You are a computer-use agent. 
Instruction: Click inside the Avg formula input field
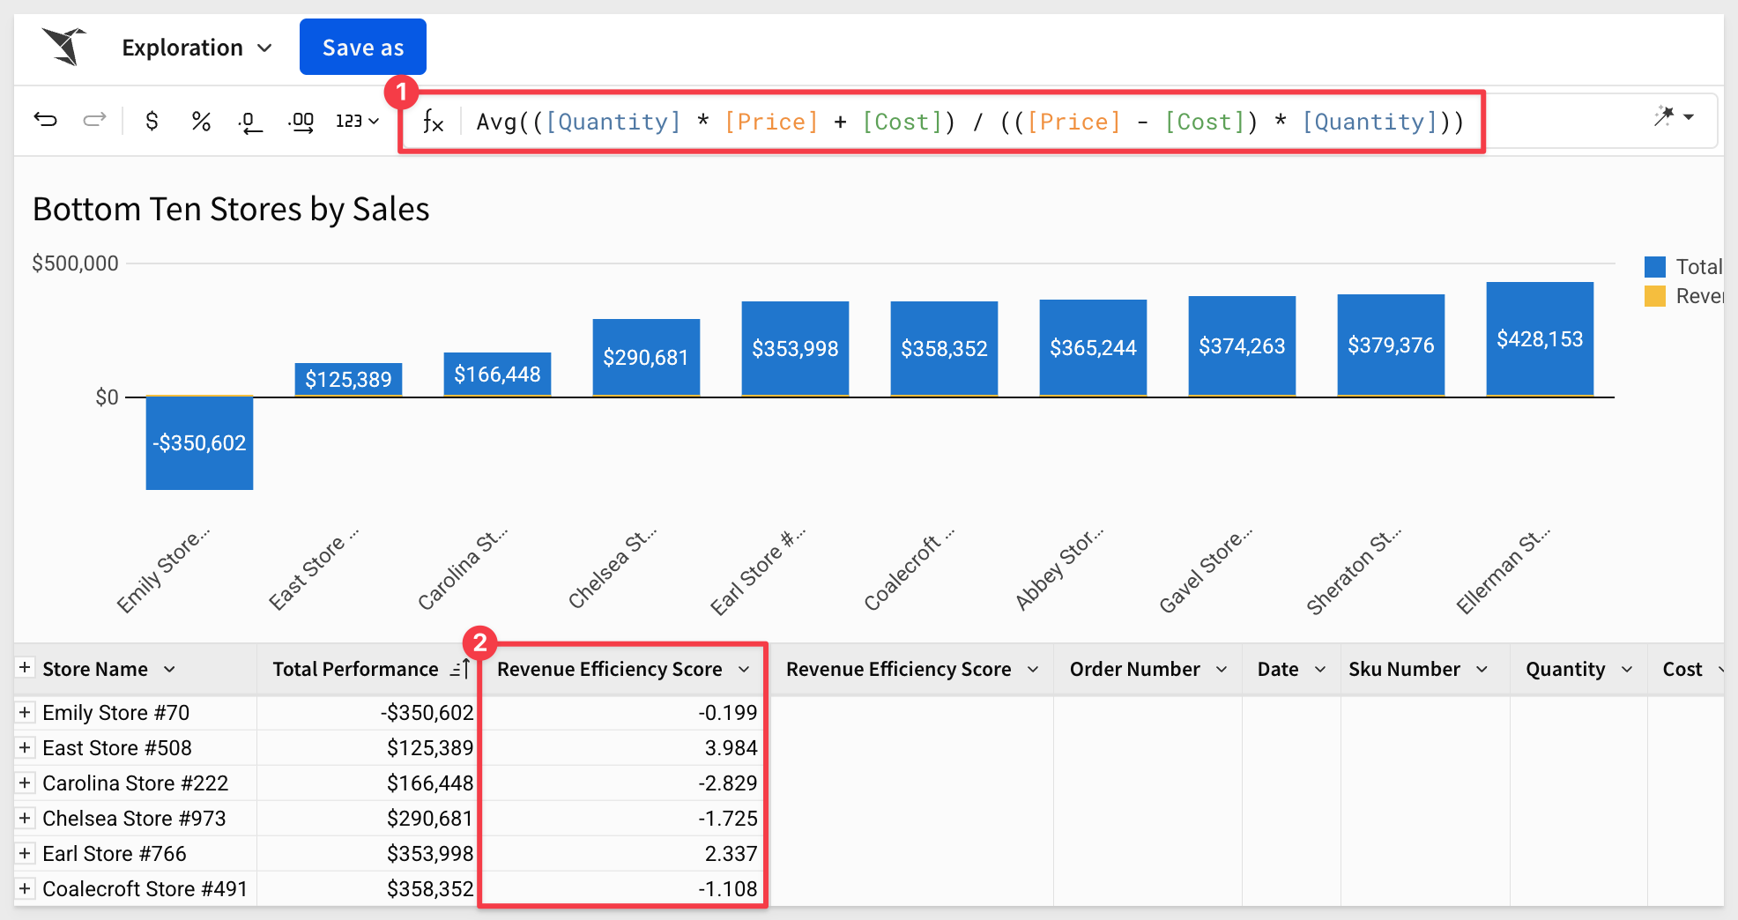[969, 122]
